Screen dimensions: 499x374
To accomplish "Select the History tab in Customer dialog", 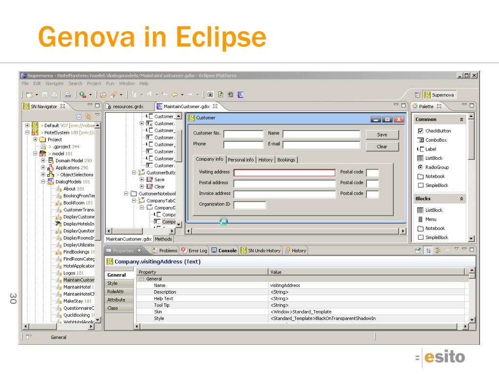I will coord(266,160).
